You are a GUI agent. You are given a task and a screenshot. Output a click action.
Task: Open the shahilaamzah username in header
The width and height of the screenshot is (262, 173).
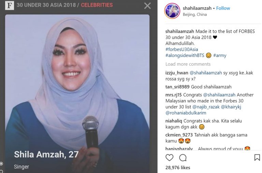(197, 8)
